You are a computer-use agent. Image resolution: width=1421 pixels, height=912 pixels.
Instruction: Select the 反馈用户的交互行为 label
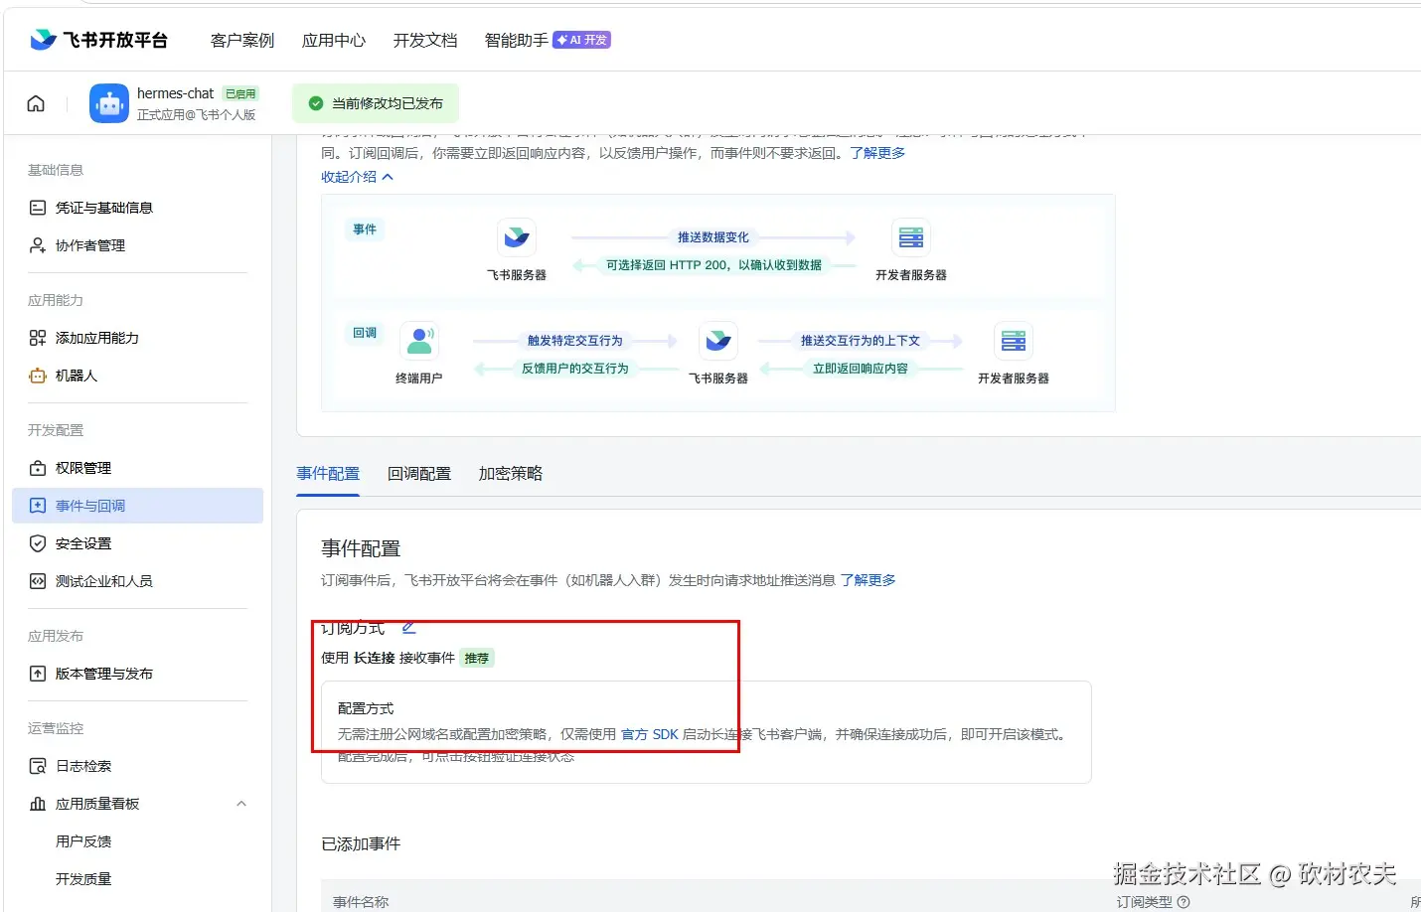click(575, 369)
